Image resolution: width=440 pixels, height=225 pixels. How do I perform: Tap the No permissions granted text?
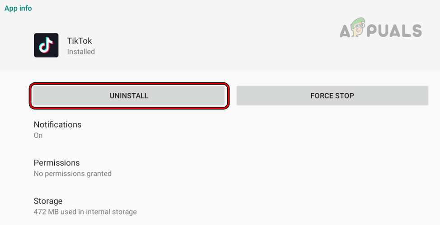coord(72,174)
